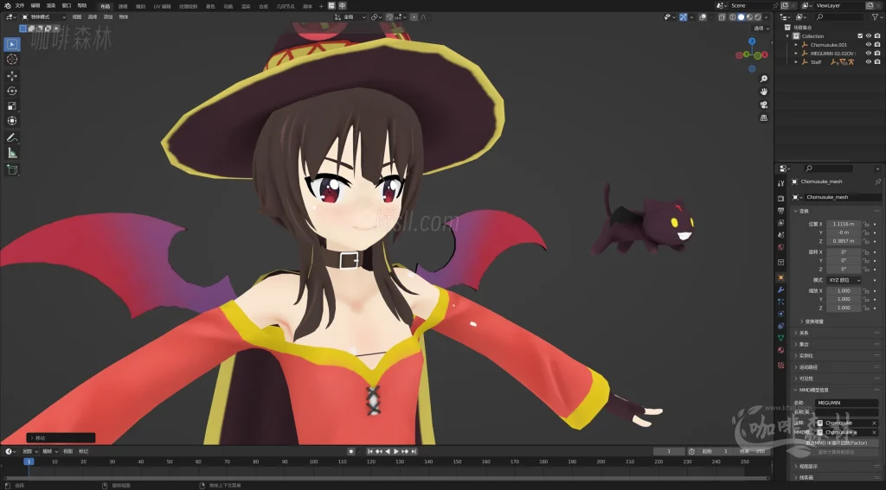Screen dimensions: 886x490
Task: Open outliner filter dropdown
Action: click(x=876, y=17)
